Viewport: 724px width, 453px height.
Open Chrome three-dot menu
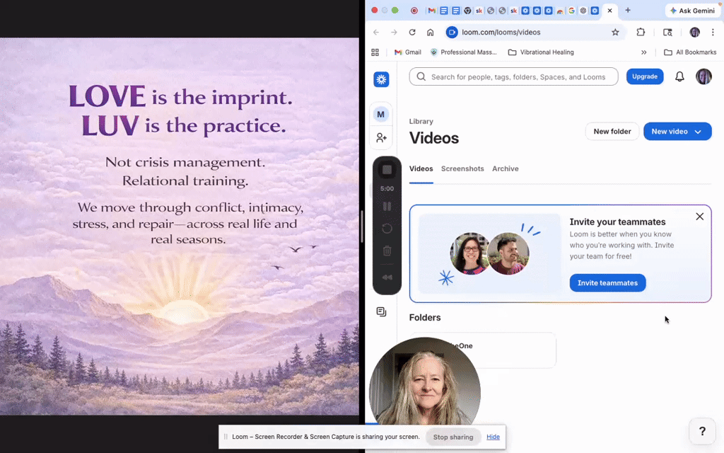[x=713, y=33]
